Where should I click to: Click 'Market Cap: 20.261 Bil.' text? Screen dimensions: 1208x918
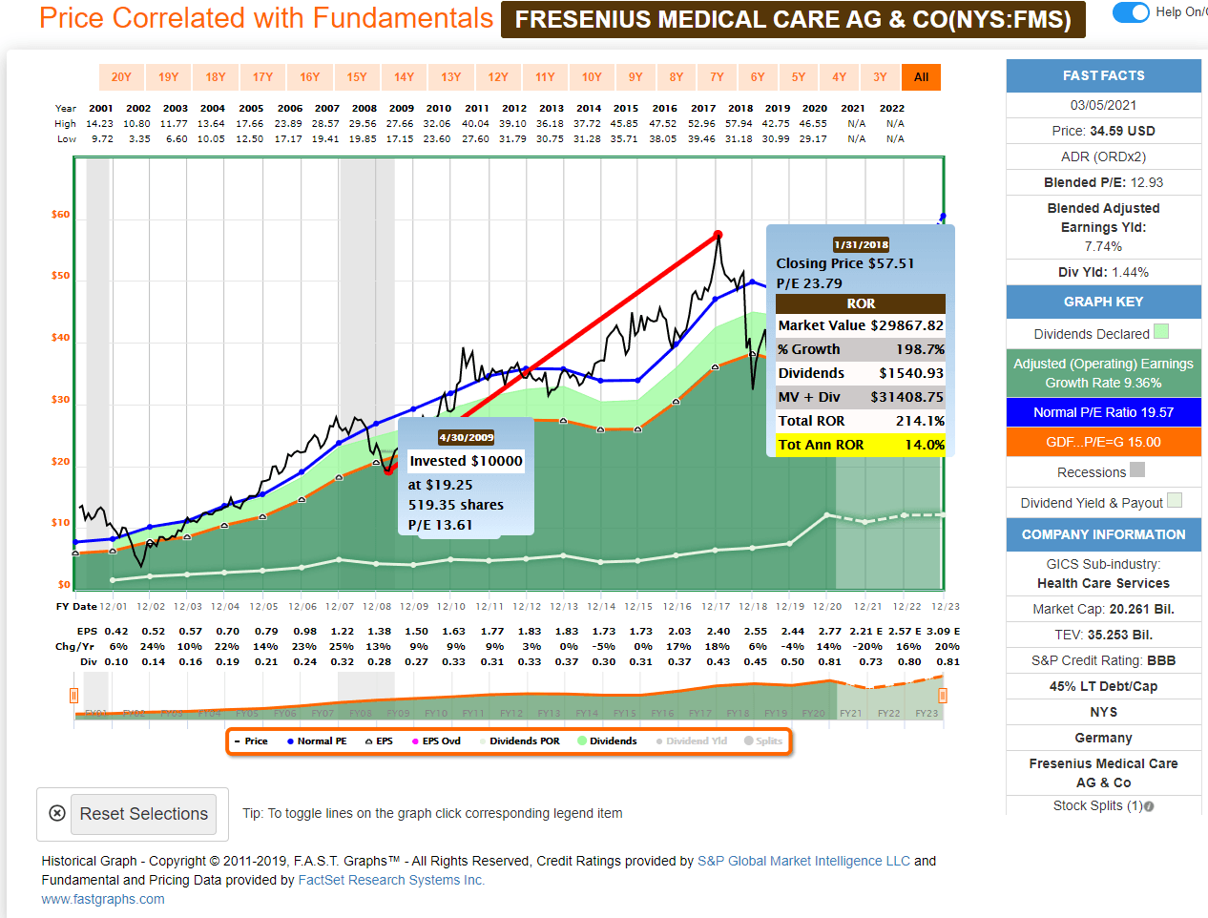pos(1103,609)
